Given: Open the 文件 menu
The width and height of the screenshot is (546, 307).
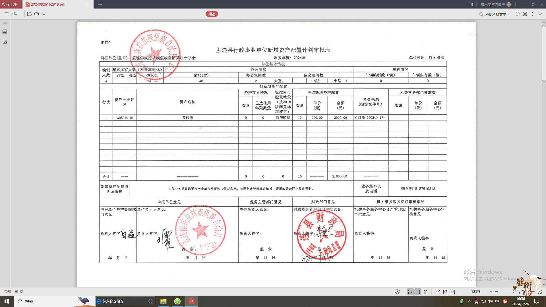Looking at the screenshot, I should click(x=11, y=14).
